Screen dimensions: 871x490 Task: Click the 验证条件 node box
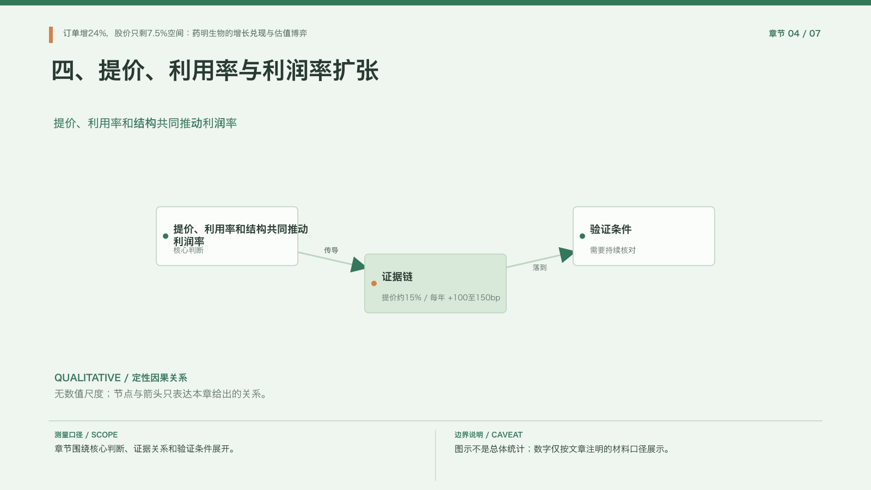(x=644, y=236)
